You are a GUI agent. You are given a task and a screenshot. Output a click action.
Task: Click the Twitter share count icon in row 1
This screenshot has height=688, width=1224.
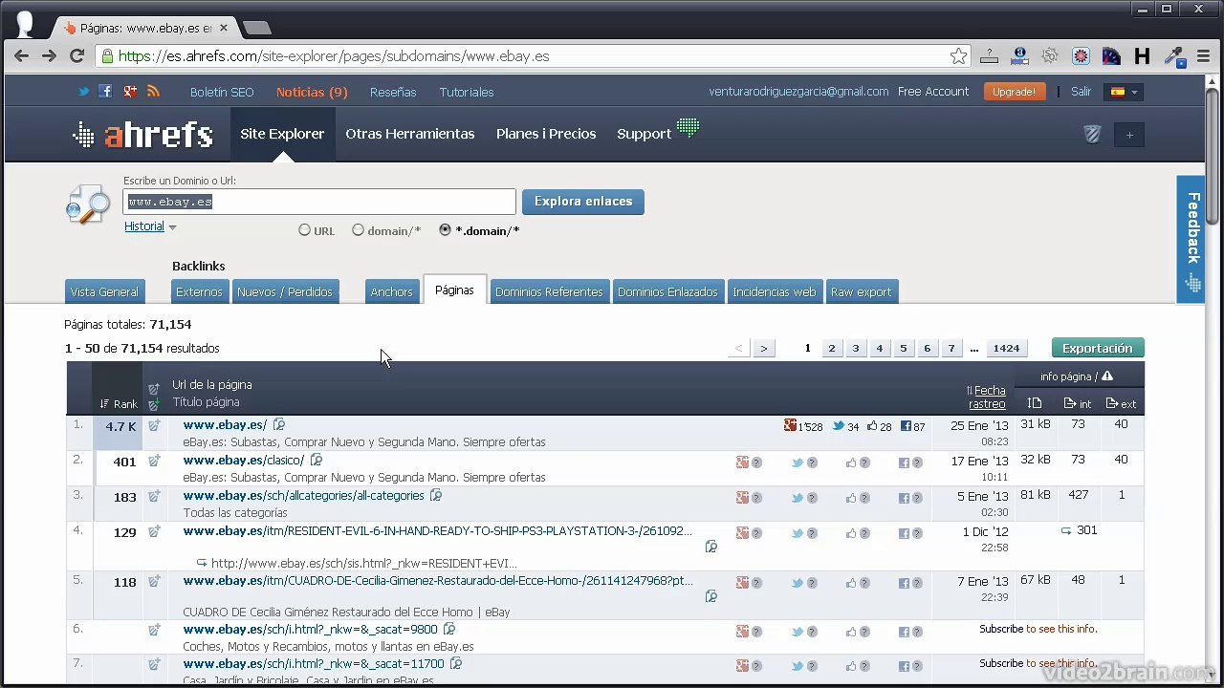tap(838, 426)
